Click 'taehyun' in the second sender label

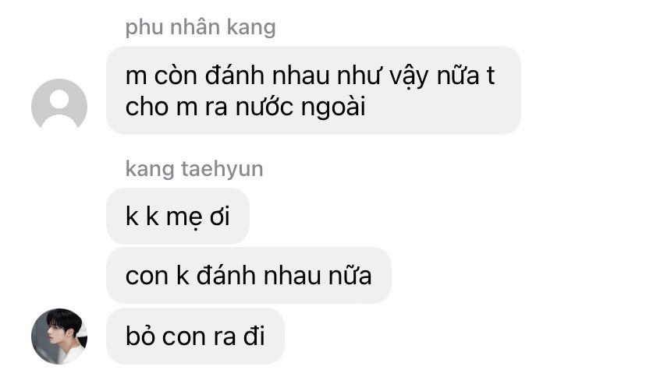pos(222,169)
